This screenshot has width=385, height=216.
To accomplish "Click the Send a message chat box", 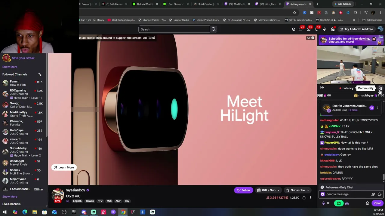I will 350,194.
